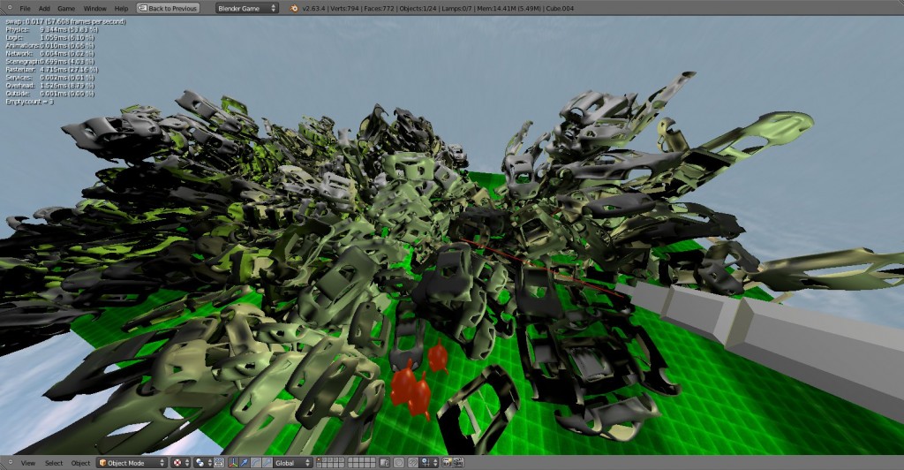Viewport: 904px width, 470px height.
Task: Click the Verts:794 statistic text
Action: [344, 9]
